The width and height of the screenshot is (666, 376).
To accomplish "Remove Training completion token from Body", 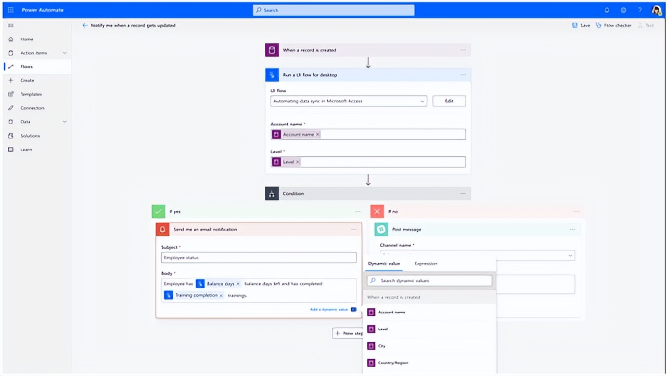I will pos(221,296).
